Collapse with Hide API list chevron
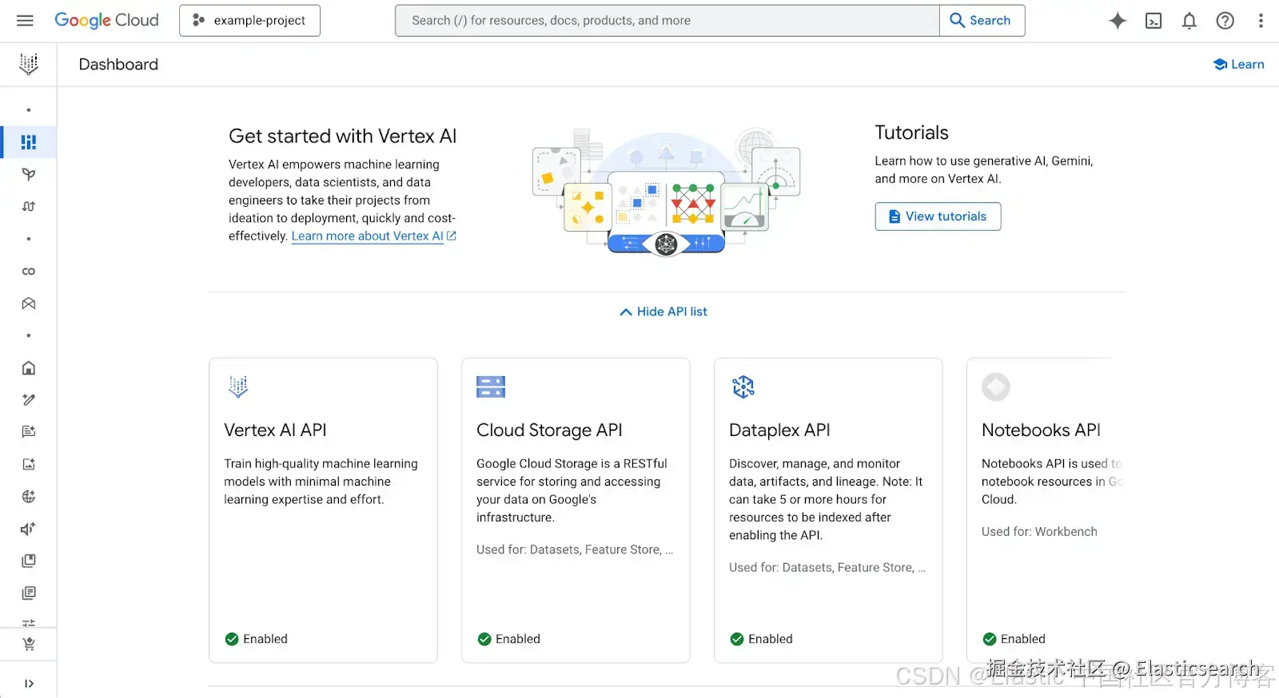Image resolution: width=1279 pixels, height=698 pixels. tap(663, 311)
